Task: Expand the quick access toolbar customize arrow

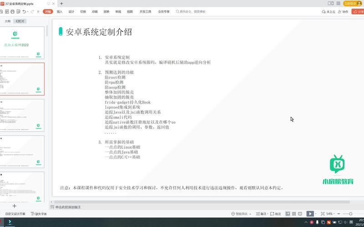Action: click(x=38, y=12)
